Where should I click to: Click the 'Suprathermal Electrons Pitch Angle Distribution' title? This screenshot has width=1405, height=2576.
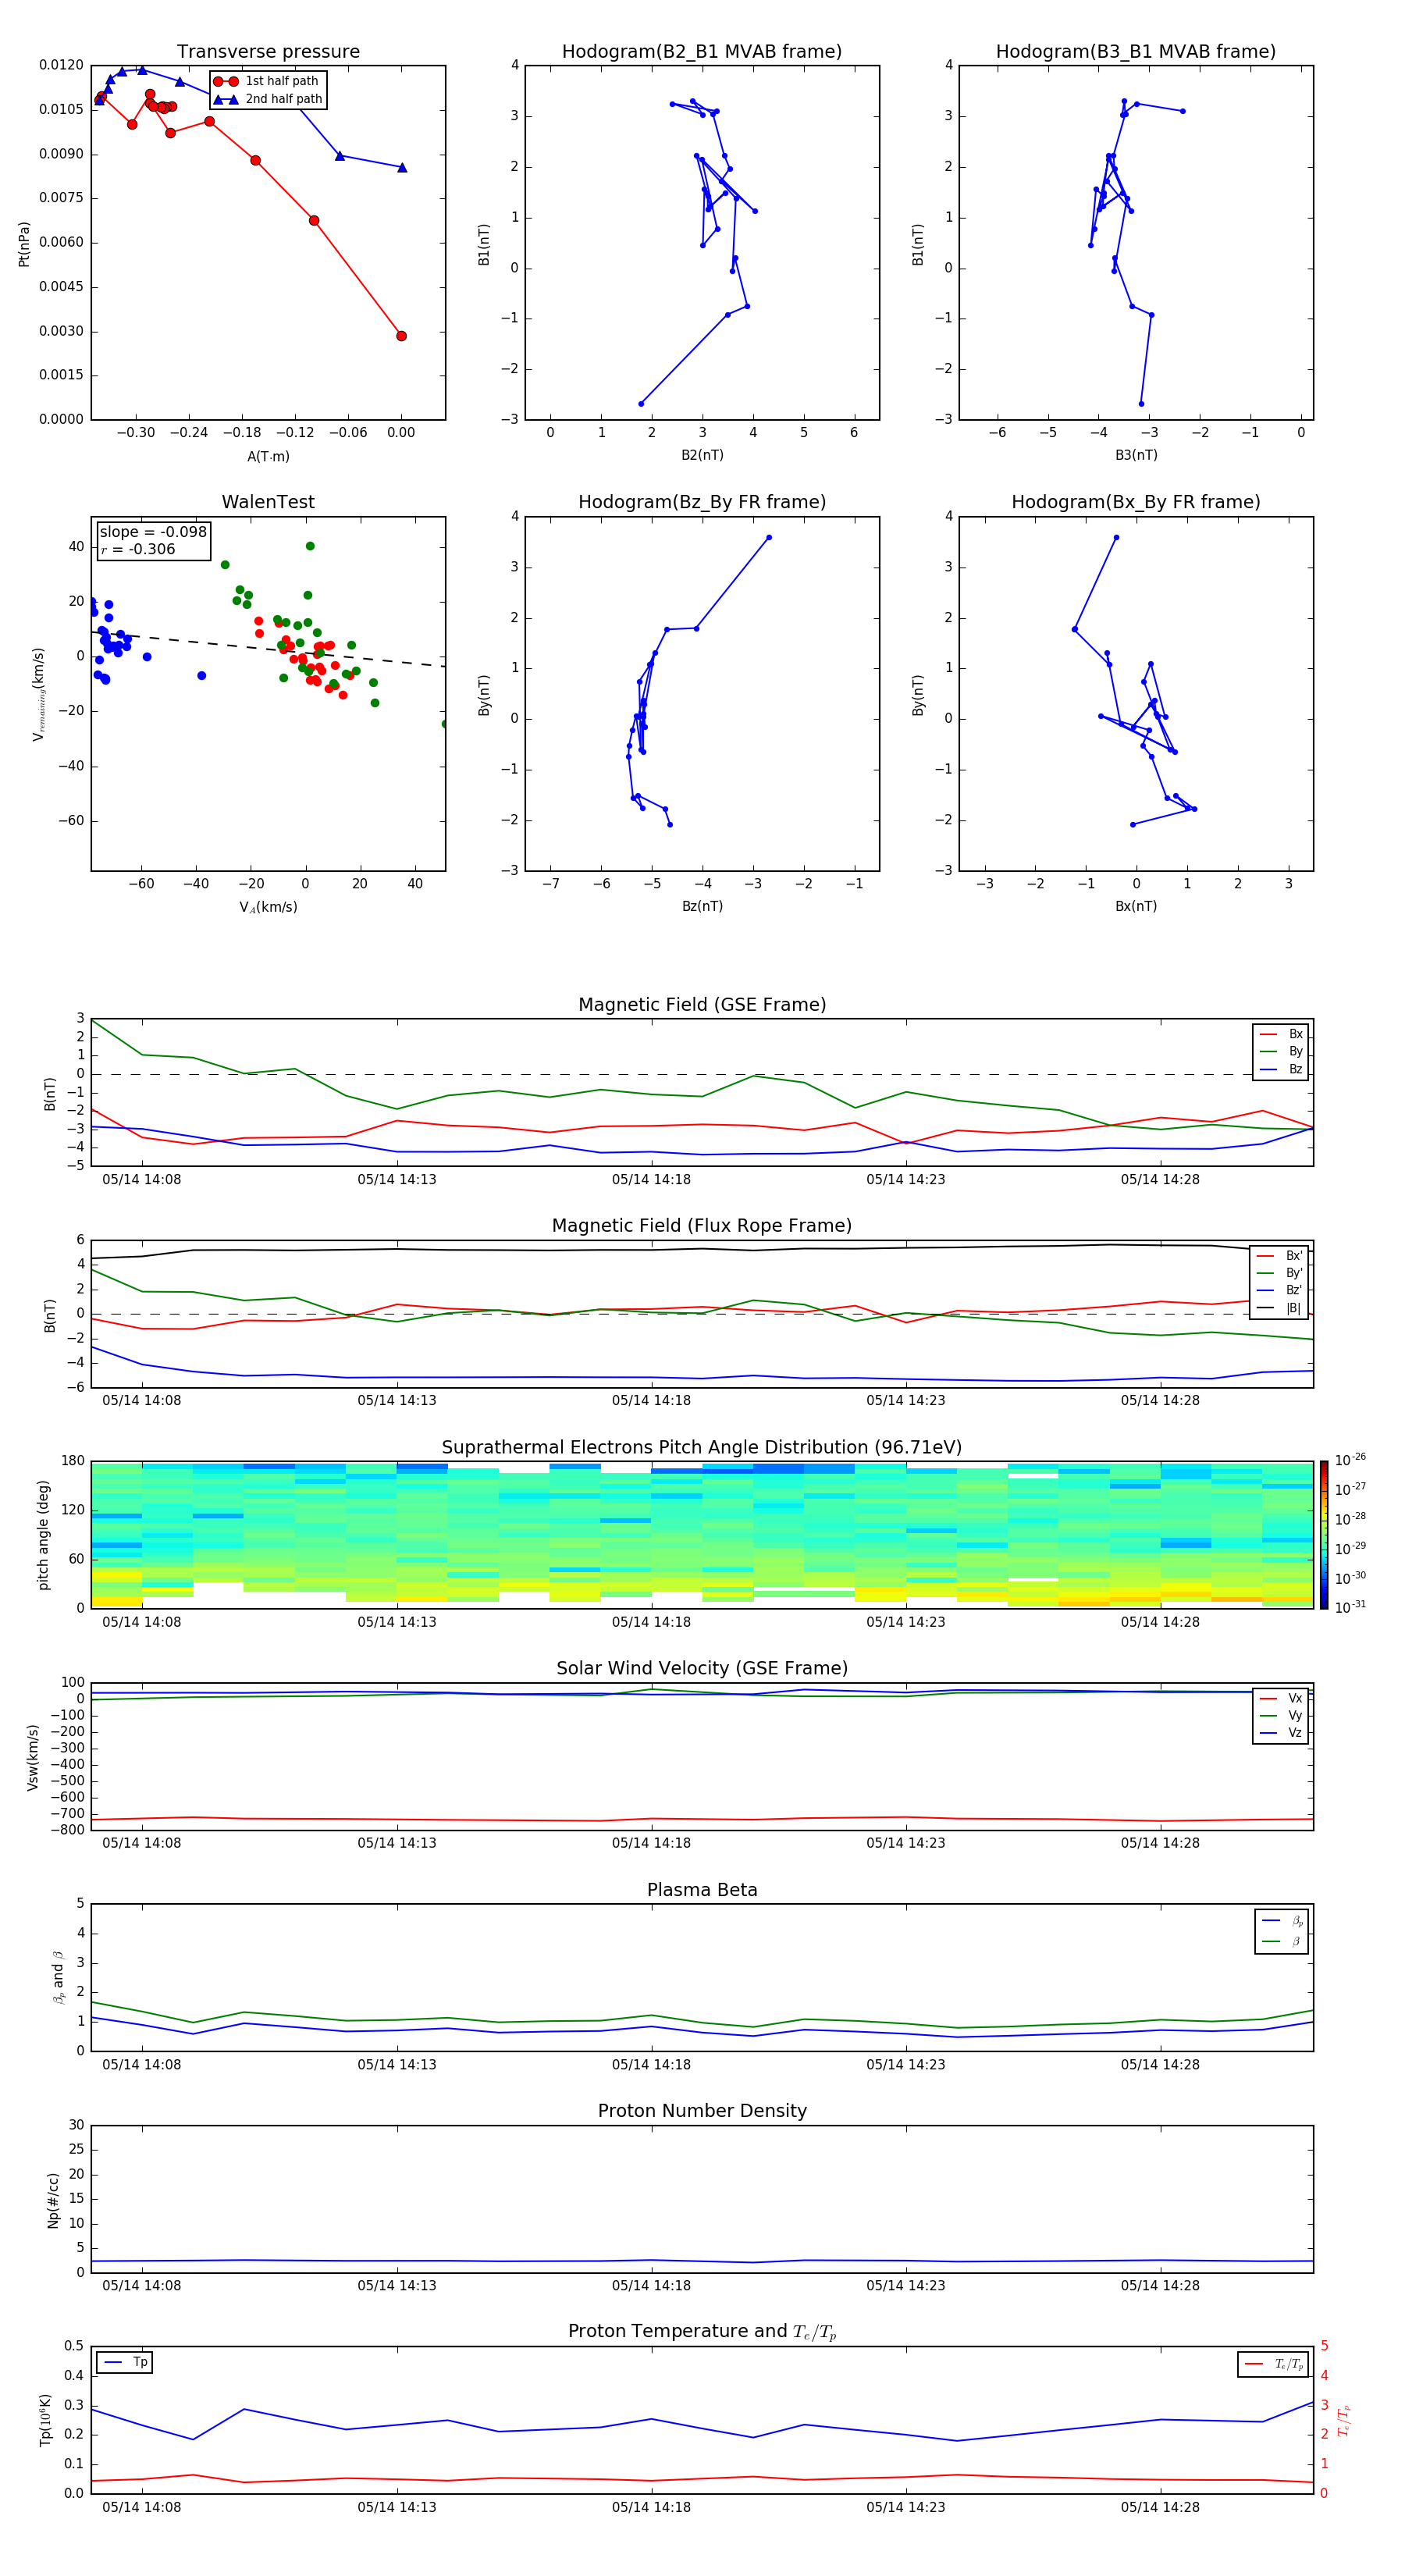[702, 1448]
